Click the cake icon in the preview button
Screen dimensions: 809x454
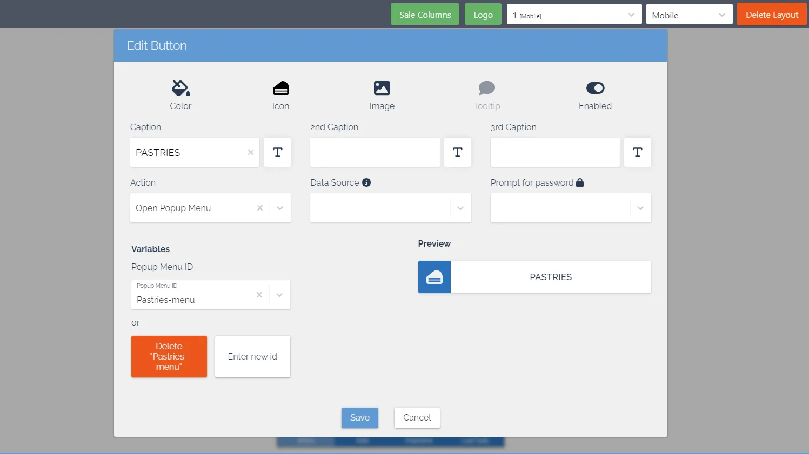[x=434, y=277]
